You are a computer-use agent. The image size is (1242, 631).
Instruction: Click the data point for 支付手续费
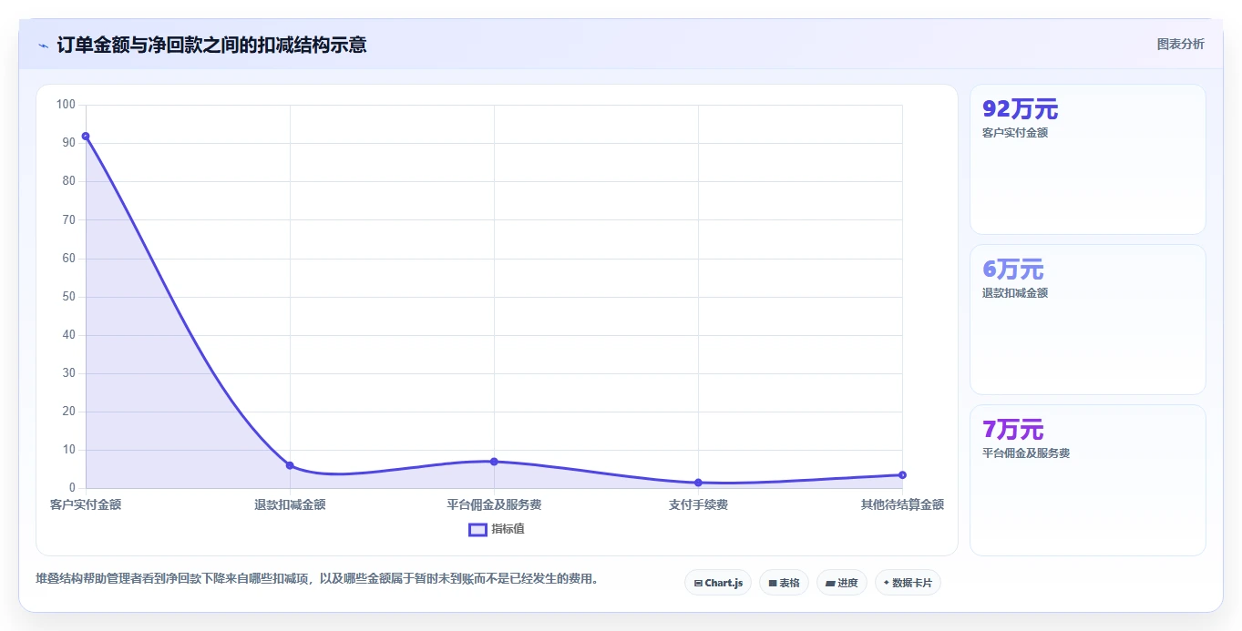pos(698,483)
